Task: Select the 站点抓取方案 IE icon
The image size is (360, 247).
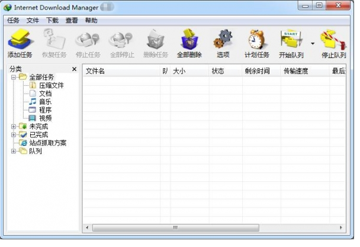Action: click(x=23, y=143)
